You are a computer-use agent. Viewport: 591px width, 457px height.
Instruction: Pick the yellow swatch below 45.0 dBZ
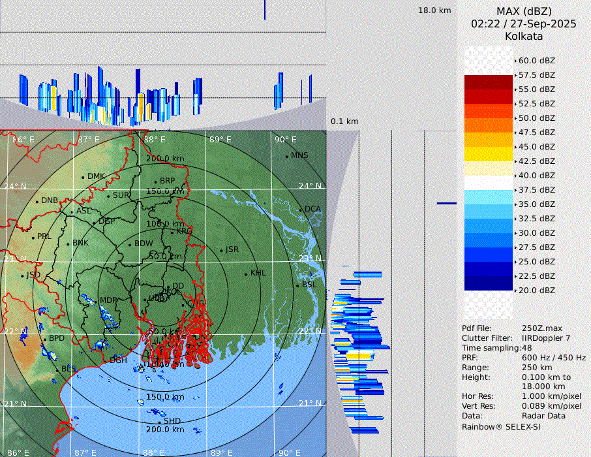pos(489,154)
